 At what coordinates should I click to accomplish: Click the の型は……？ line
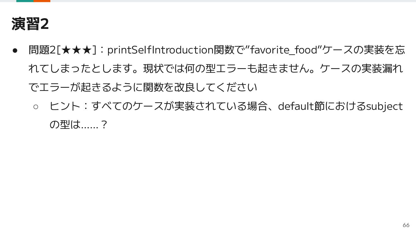tap(79, 125)
